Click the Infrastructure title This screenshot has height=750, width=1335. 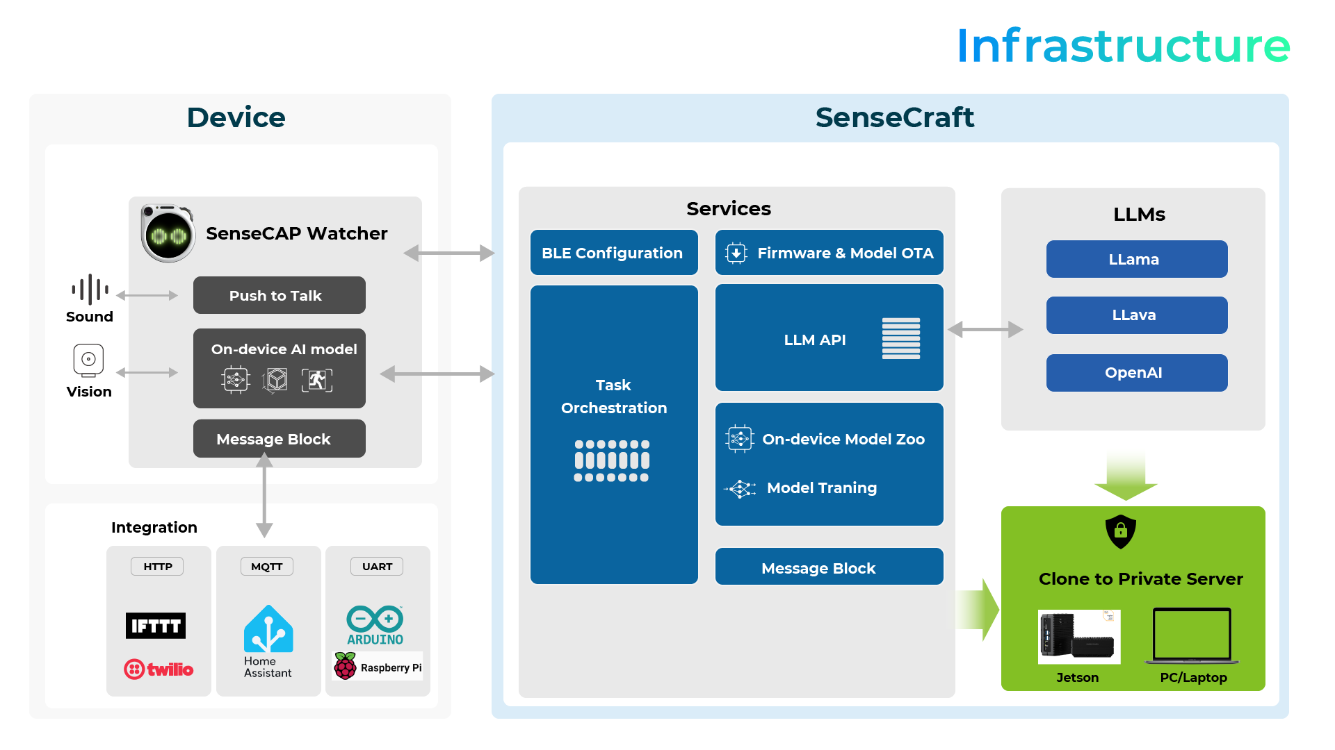click(1124, 46)
